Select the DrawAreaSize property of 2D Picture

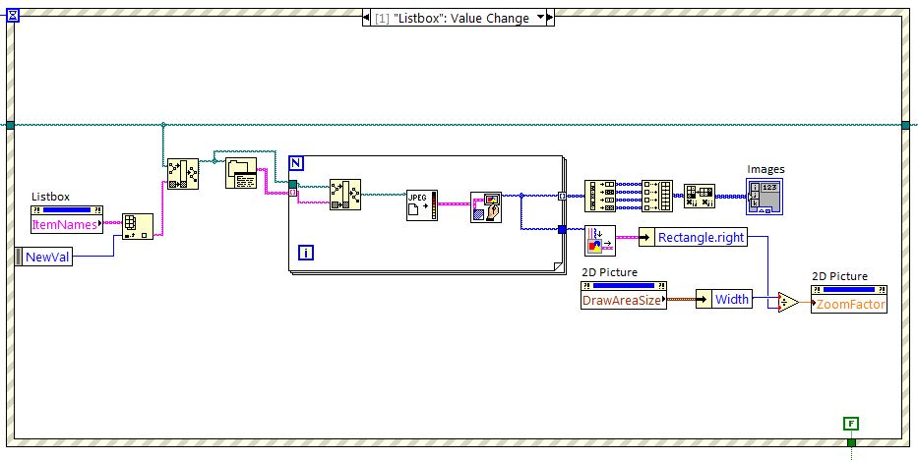pos(624,300)
